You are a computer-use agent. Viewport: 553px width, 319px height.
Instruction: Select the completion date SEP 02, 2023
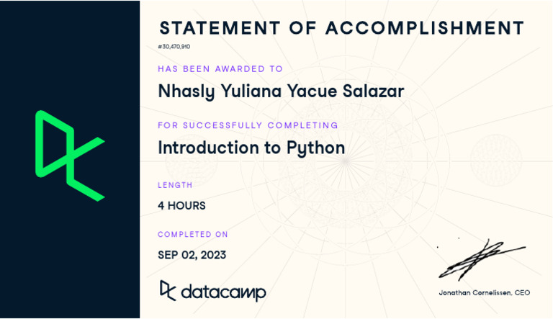pos(192,254)
